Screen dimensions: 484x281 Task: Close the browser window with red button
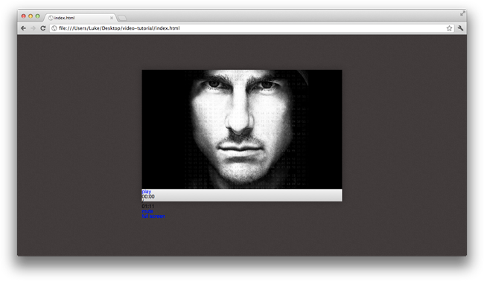point(24,16)
